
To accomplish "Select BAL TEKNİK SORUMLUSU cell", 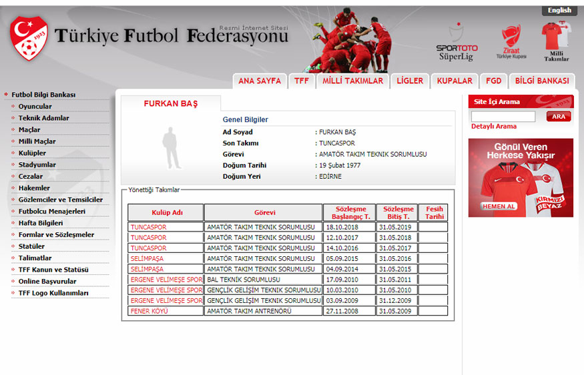I will point(264,280).
